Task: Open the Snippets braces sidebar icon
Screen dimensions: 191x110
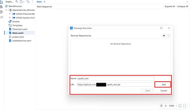Action: click(x=1, y=17)
